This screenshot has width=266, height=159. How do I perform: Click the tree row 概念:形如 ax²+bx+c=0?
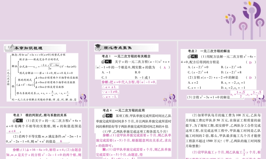click(39, 55)
